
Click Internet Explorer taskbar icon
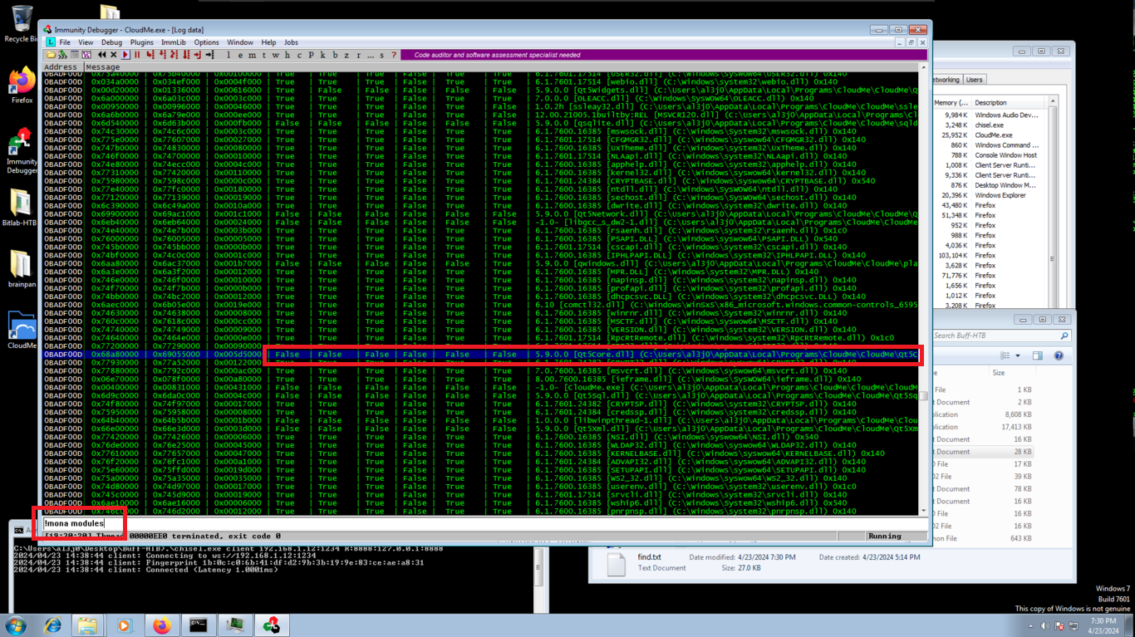[52, 625]
